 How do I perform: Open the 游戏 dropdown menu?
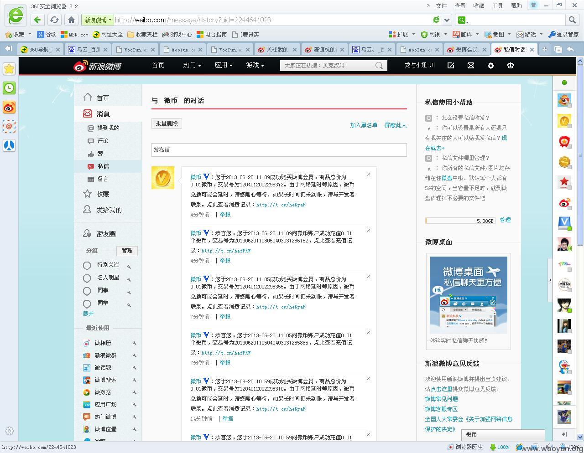pos(255,66)
